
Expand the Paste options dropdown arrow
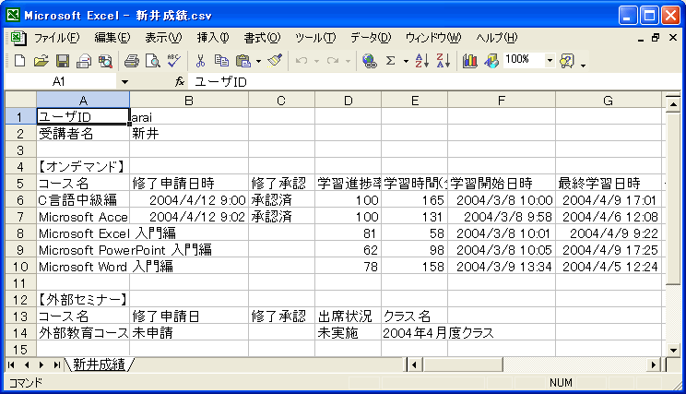pos(258,61)
